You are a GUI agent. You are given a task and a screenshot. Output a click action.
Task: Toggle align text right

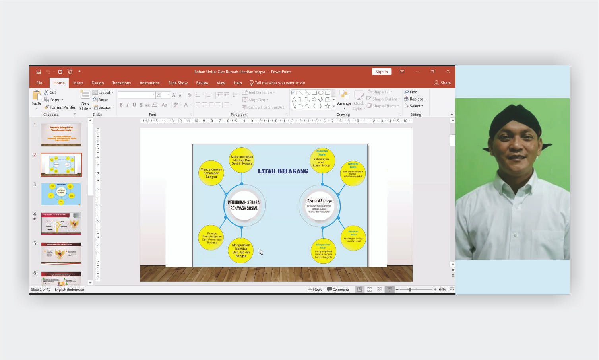[x=211, y=105]
